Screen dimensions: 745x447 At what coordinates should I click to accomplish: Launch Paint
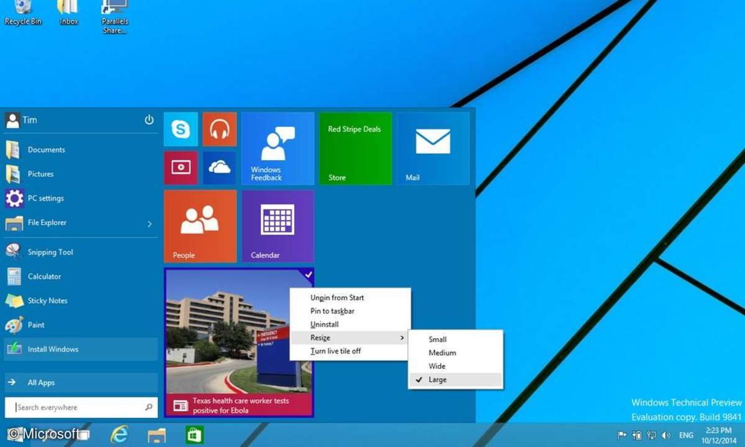81,325
